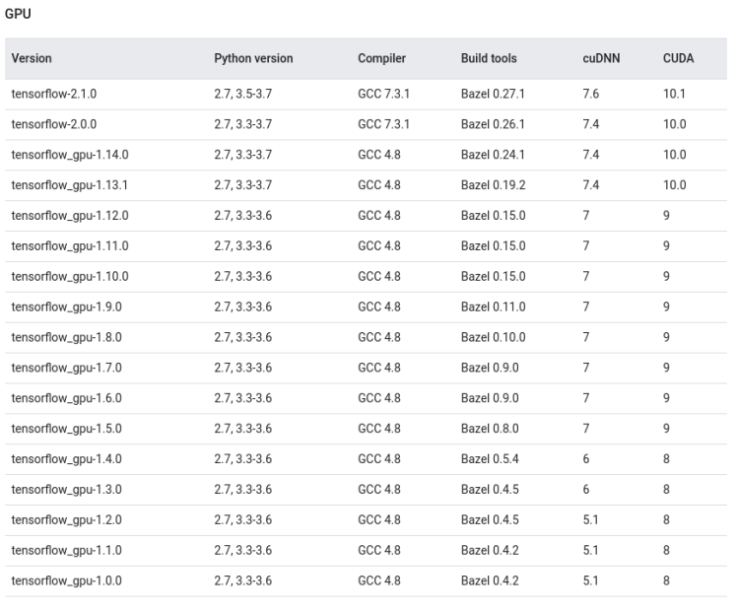Click the Bazel 0.5.4 cell
The height and width of the screenshot is (612, 738).
pos(490,459)
